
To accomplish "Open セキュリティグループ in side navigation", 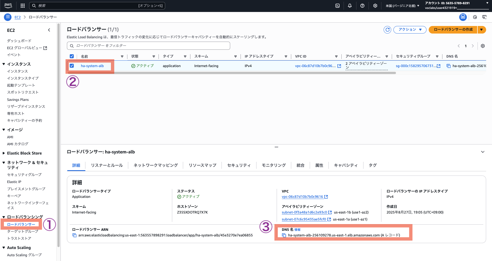I will tap(24, 175).
